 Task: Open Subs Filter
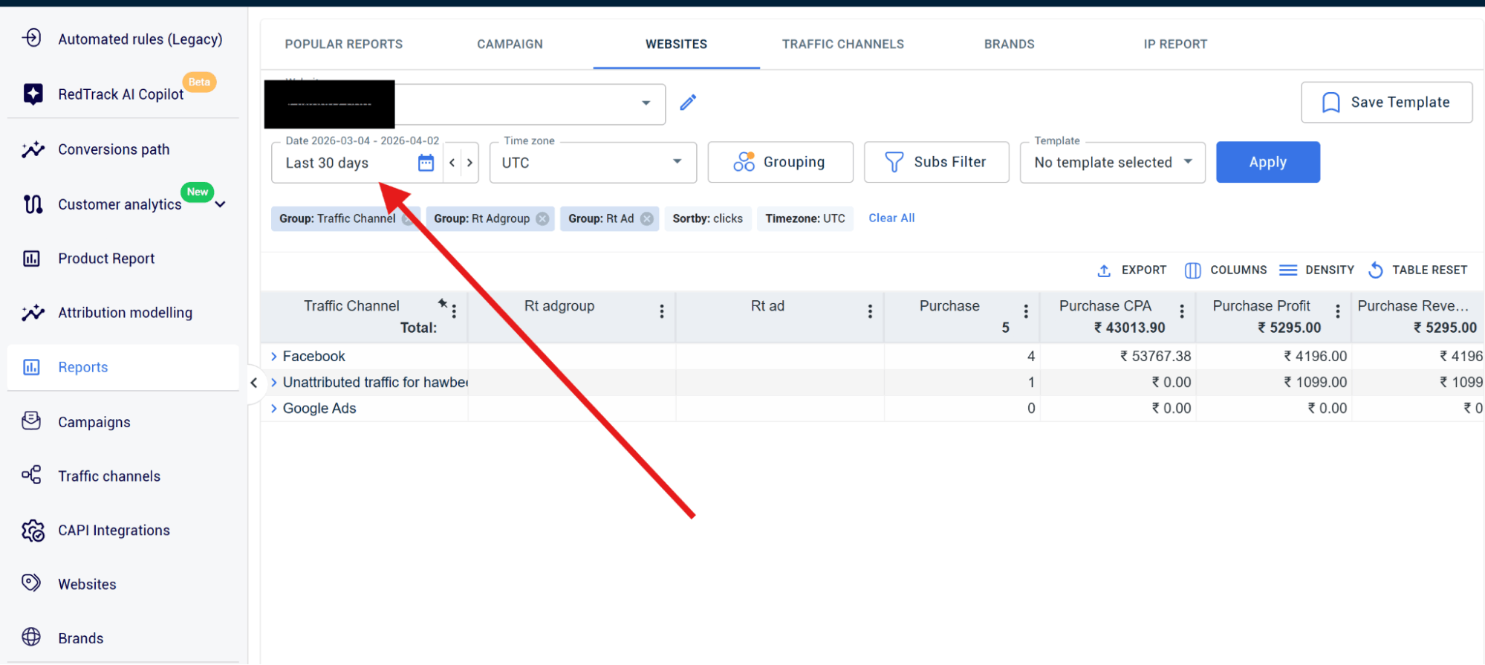click(x=936, y=162)
